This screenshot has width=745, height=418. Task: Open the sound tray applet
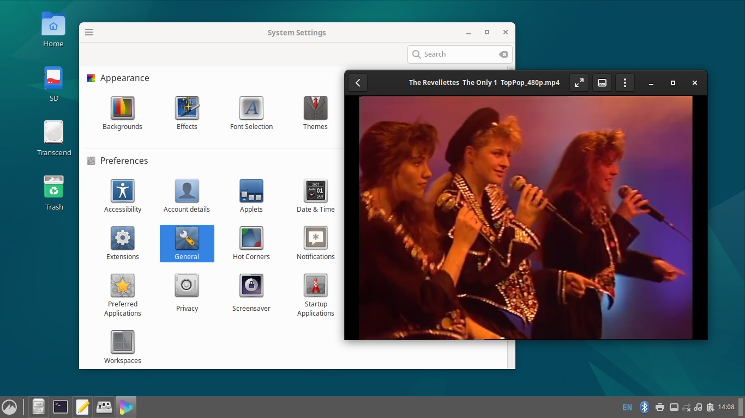(x=698, y=407)
